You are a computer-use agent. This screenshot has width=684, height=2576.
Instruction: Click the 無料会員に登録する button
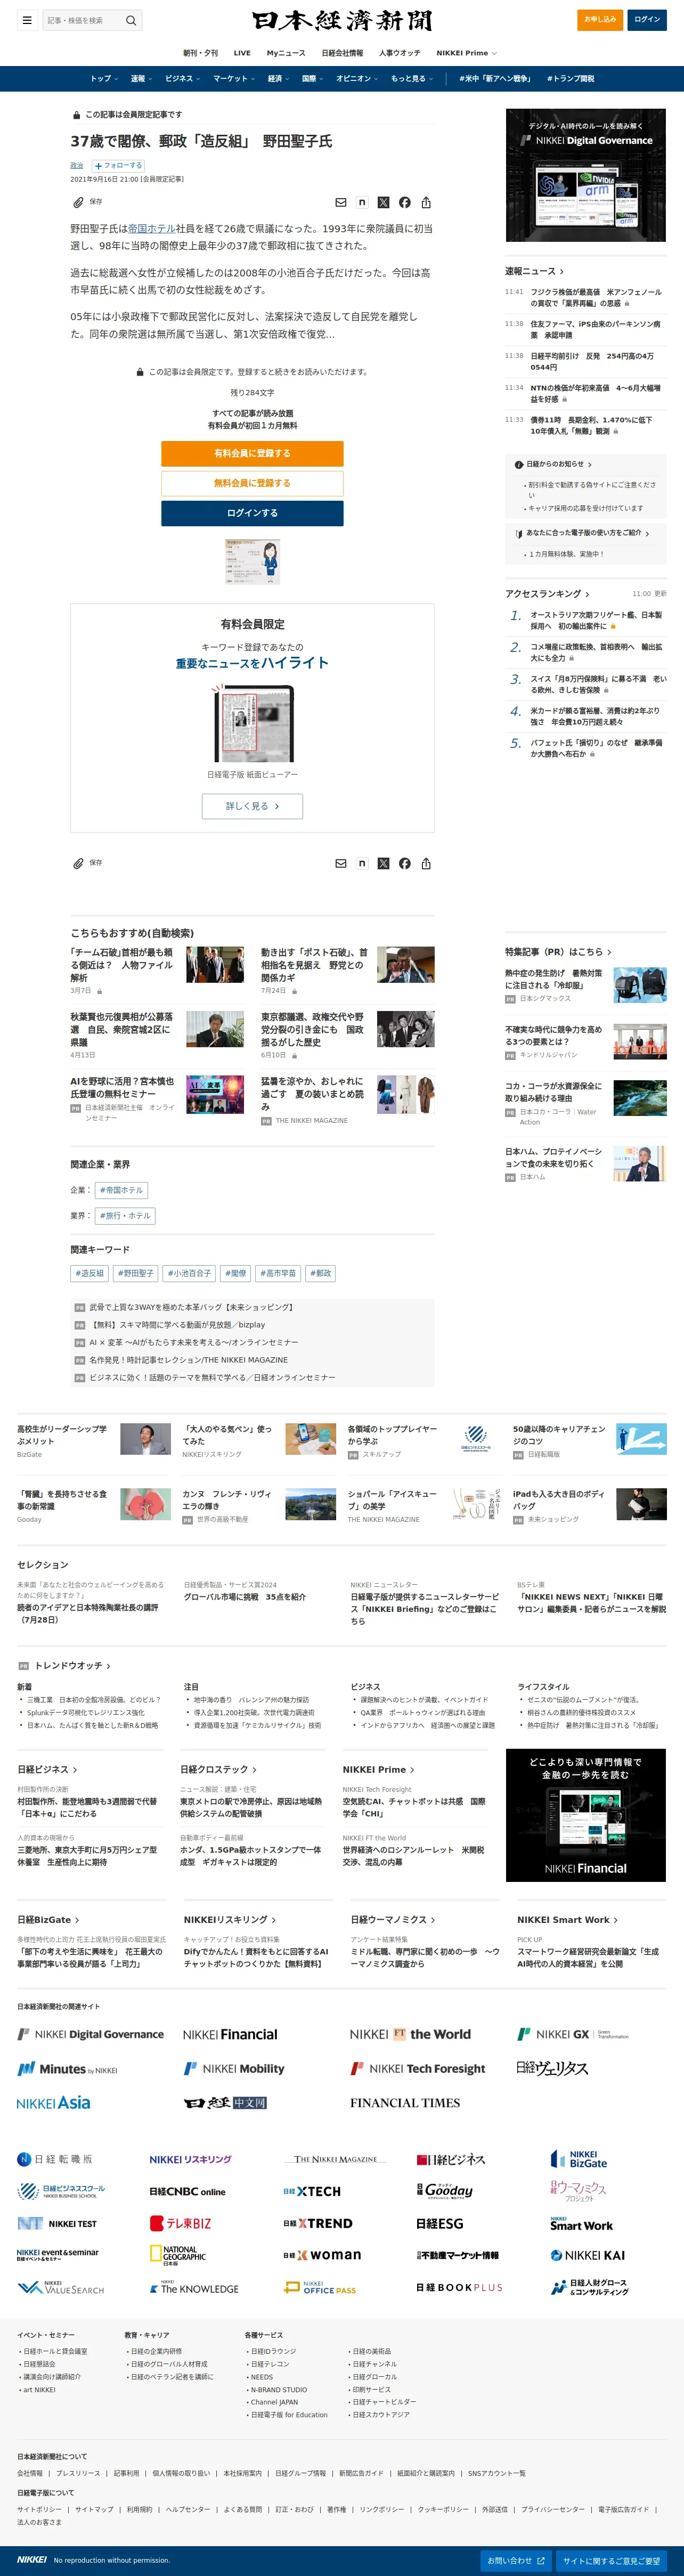(252, 483)
